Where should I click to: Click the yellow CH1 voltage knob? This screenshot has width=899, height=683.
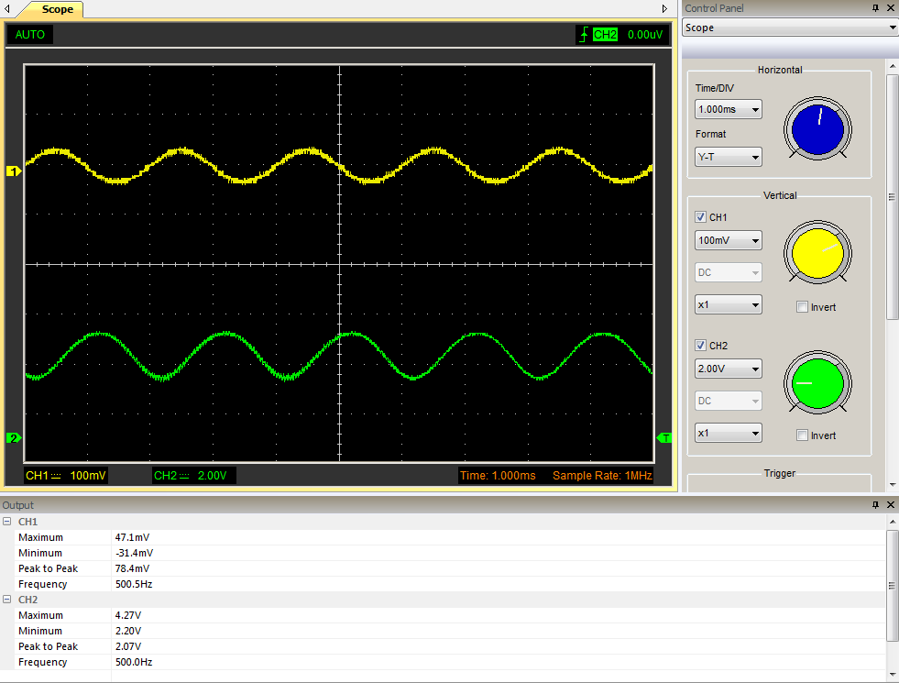tap(817, 253)
